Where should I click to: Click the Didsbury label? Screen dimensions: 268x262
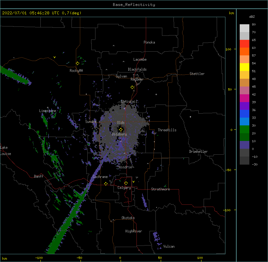pyautogui.click(x=119, y=134)
